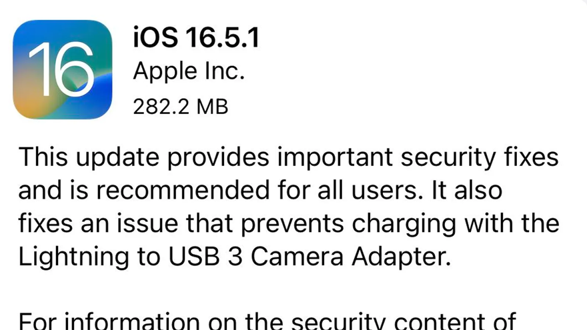Tap the iOS 16 update icon
The height and width of the screenshot is (330, 587).
63,69
